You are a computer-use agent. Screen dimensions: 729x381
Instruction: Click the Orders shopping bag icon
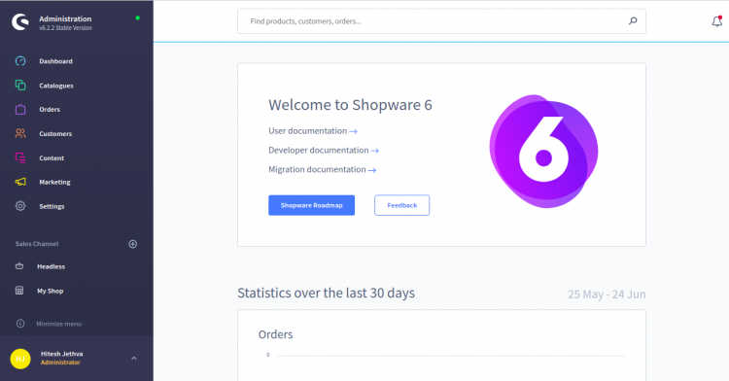click(20, 109)
